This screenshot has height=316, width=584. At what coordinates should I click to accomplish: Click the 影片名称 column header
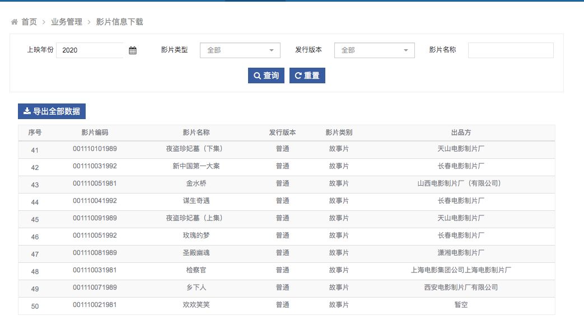pos(196,133)
